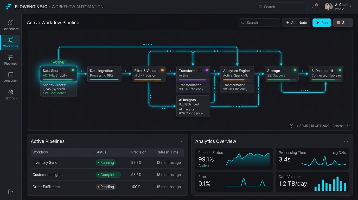Click the Inventory Sync workflow row
Screen dimensions: 358x200
[x=107, y=162]
